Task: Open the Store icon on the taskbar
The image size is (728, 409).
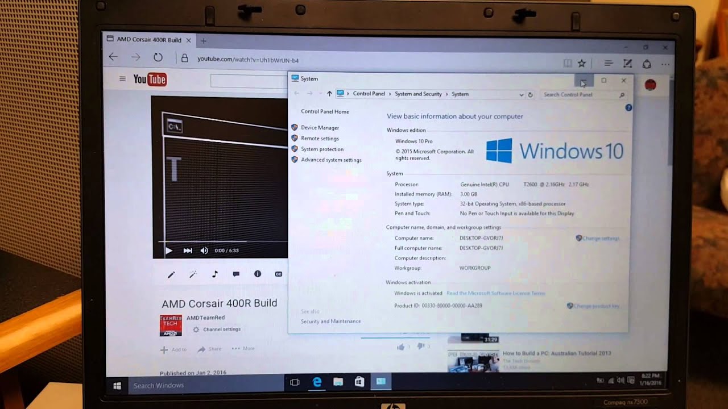Action: coord(359,382)
